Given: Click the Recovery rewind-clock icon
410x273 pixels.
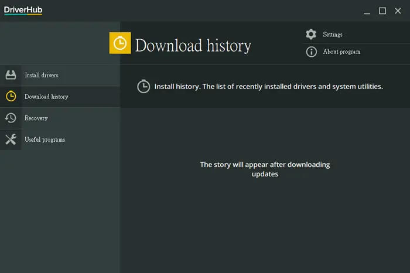Looking at the screenshot, I should [x=11, y=118].
